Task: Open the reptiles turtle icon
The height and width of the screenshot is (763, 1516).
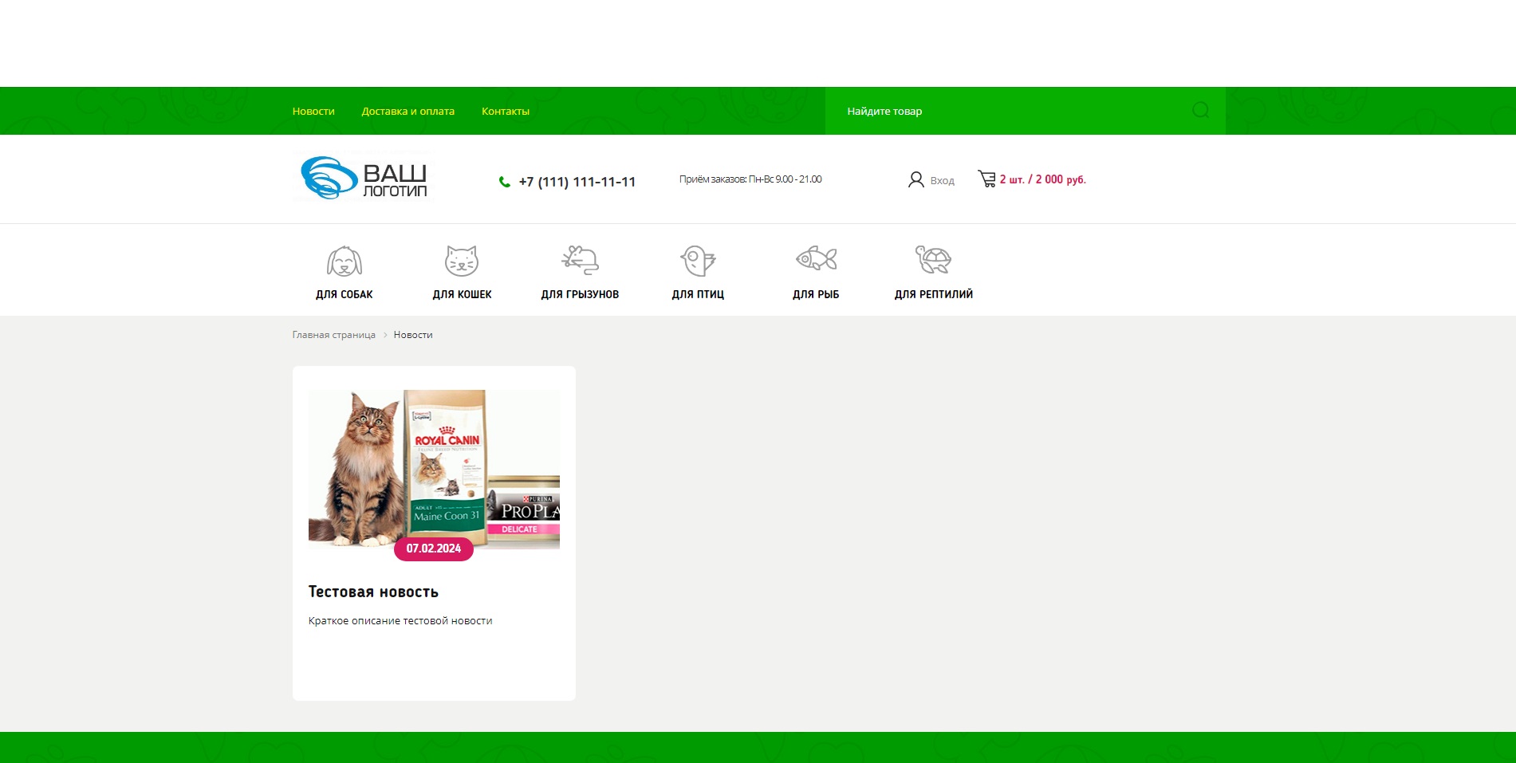Action: point(933,259)
